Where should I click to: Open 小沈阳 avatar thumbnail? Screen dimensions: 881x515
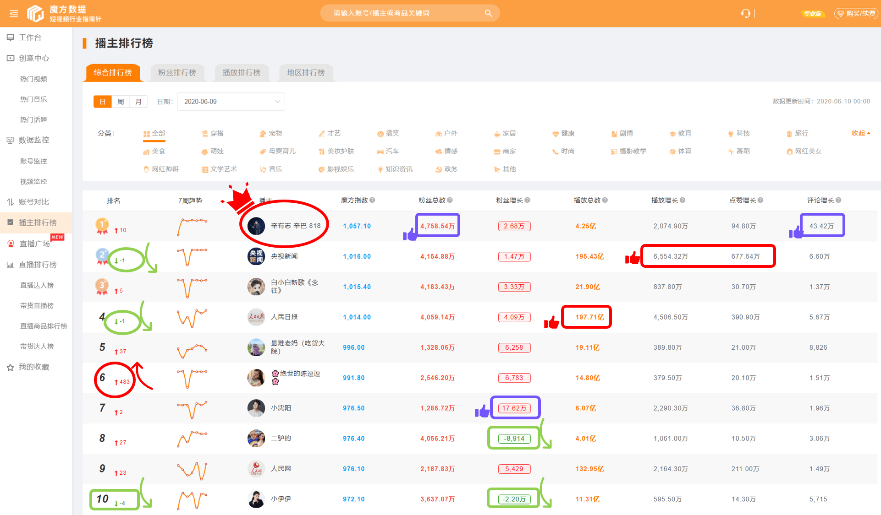tap(256, 408)
